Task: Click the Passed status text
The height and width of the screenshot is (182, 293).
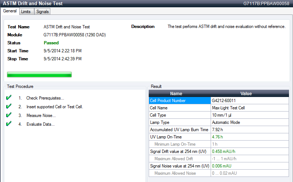Action: (51, 43)
